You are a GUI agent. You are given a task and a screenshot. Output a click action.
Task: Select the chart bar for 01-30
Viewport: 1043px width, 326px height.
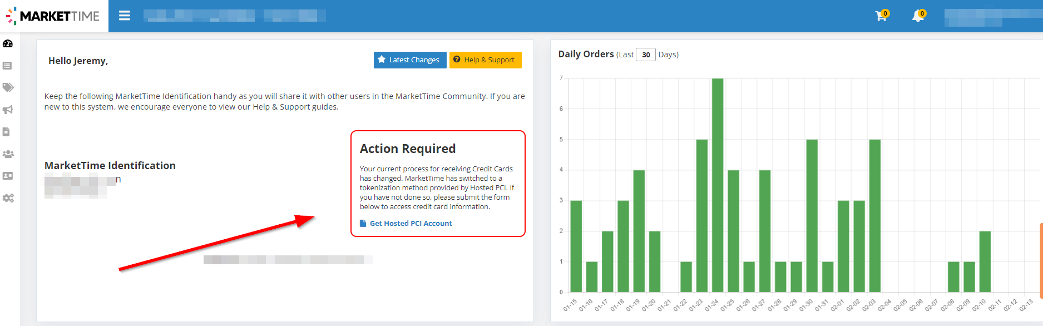coord(812,216)
